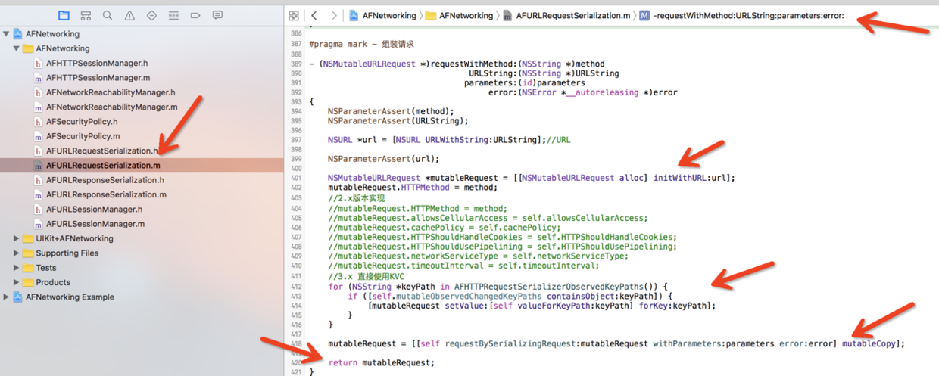Screen dimensions: 939x376
Task: Expand the Tests group
Action: (17, 268)
